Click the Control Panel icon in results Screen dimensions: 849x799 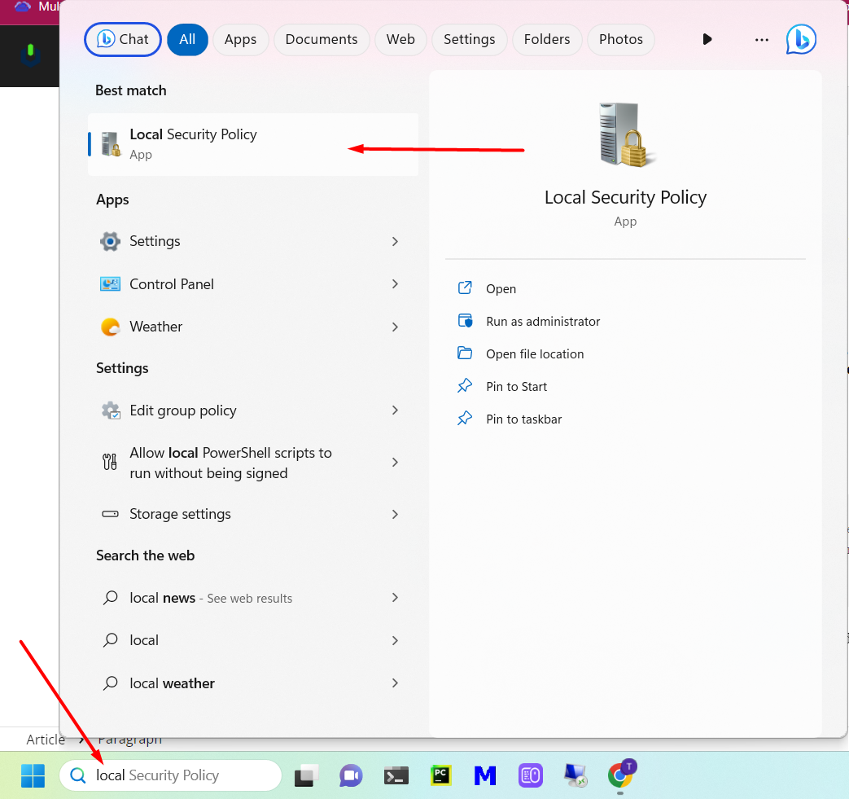[x=110, y=283]
